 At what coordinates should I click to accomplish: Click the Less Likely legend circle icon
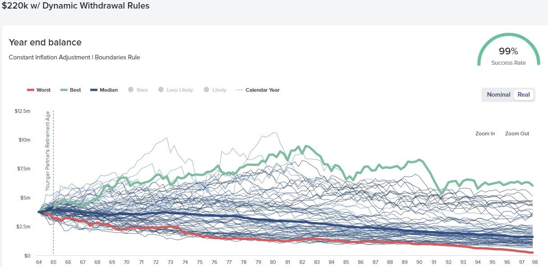point(160,90)
